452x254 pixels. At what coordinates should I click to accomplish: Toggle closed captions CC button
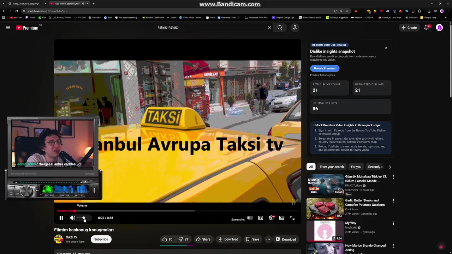pyautogui.click(x=261, y=218)
